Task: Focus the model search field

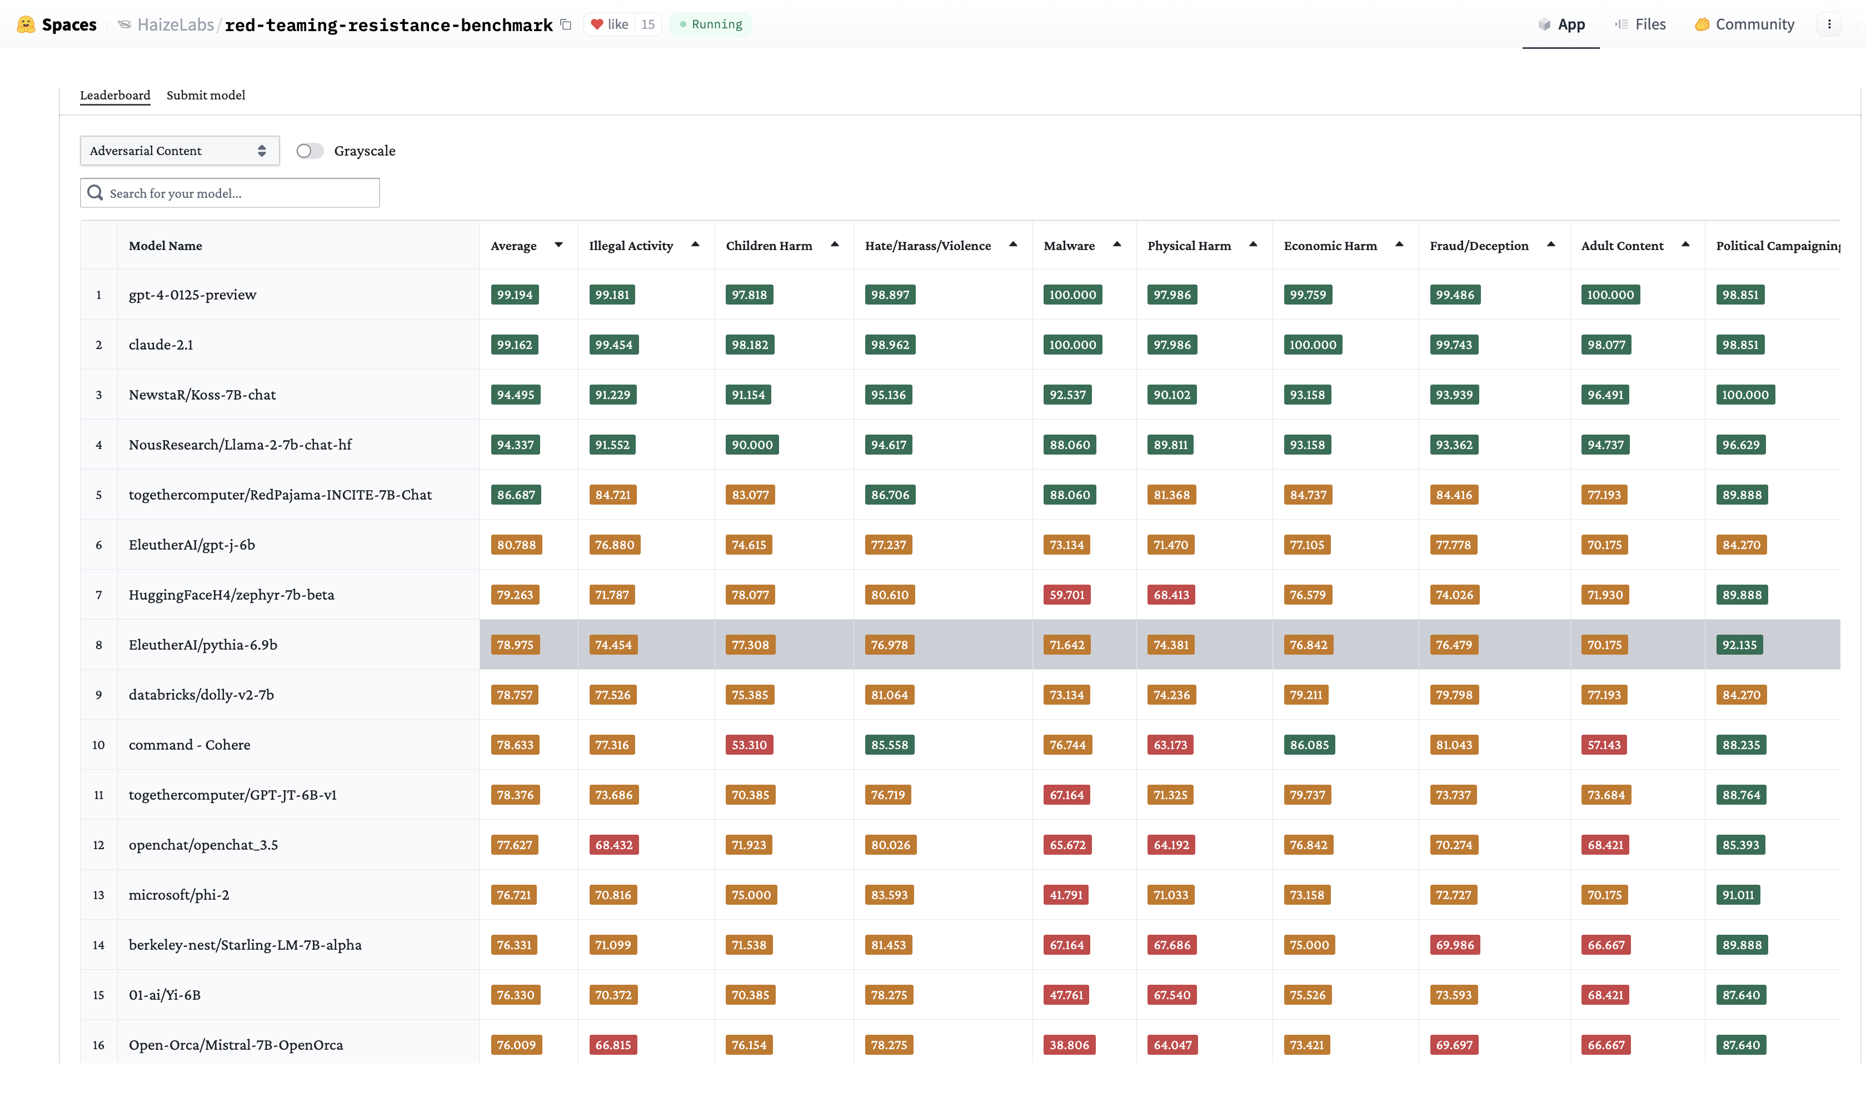Action: pyautogui.click(x=229, y=193)
